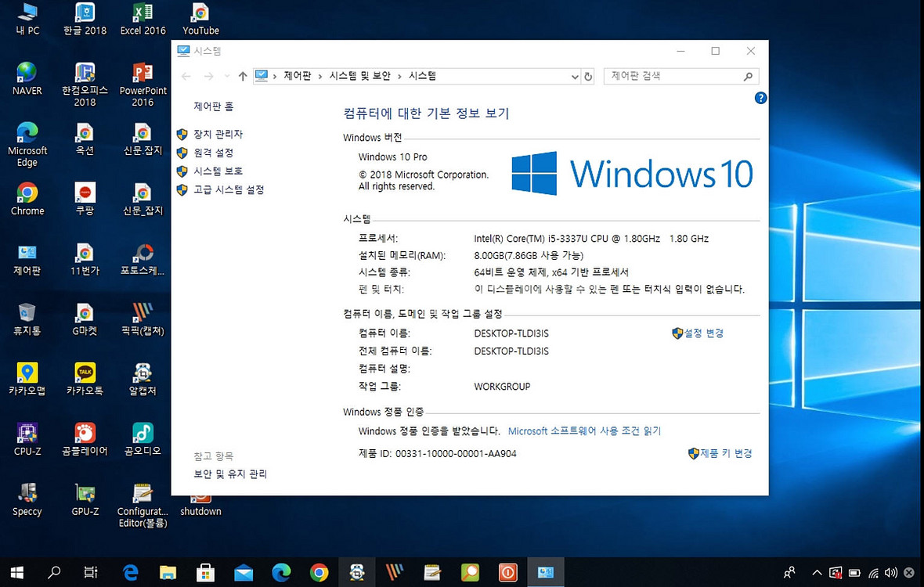
Task: Expand chevron after 시스템 및 보안 breadcrumb
Action: pyautogui.click(x=399, y=77)
